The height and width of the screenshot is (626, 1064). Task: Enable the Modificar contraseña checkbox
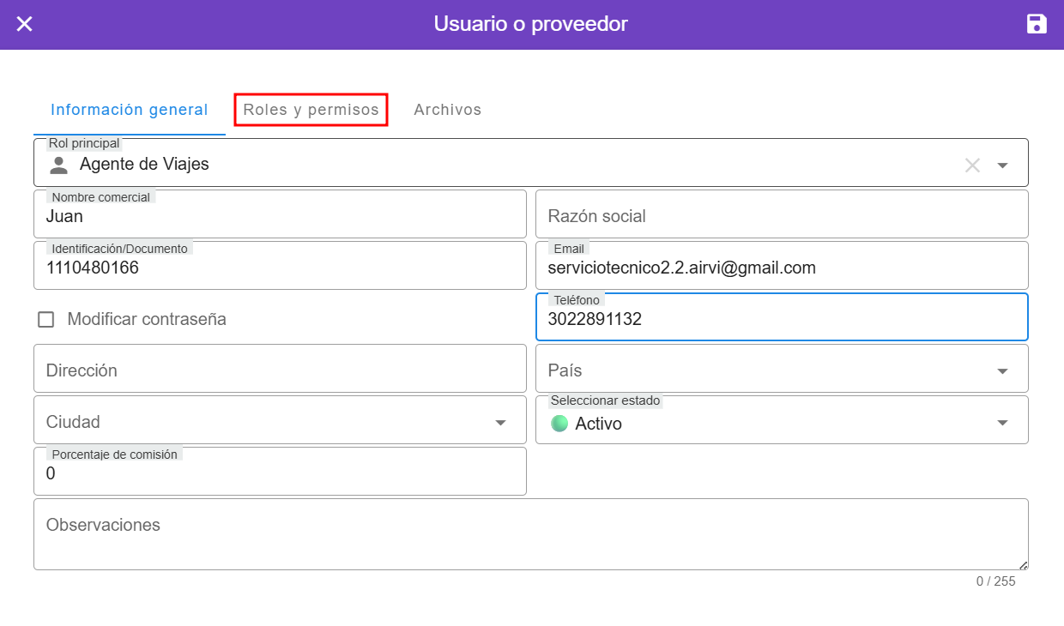click(x=46, y=320)
